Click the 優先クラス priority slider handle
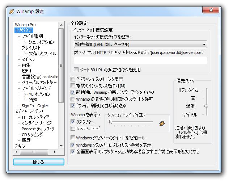229x181 pixels. point(206,106)
